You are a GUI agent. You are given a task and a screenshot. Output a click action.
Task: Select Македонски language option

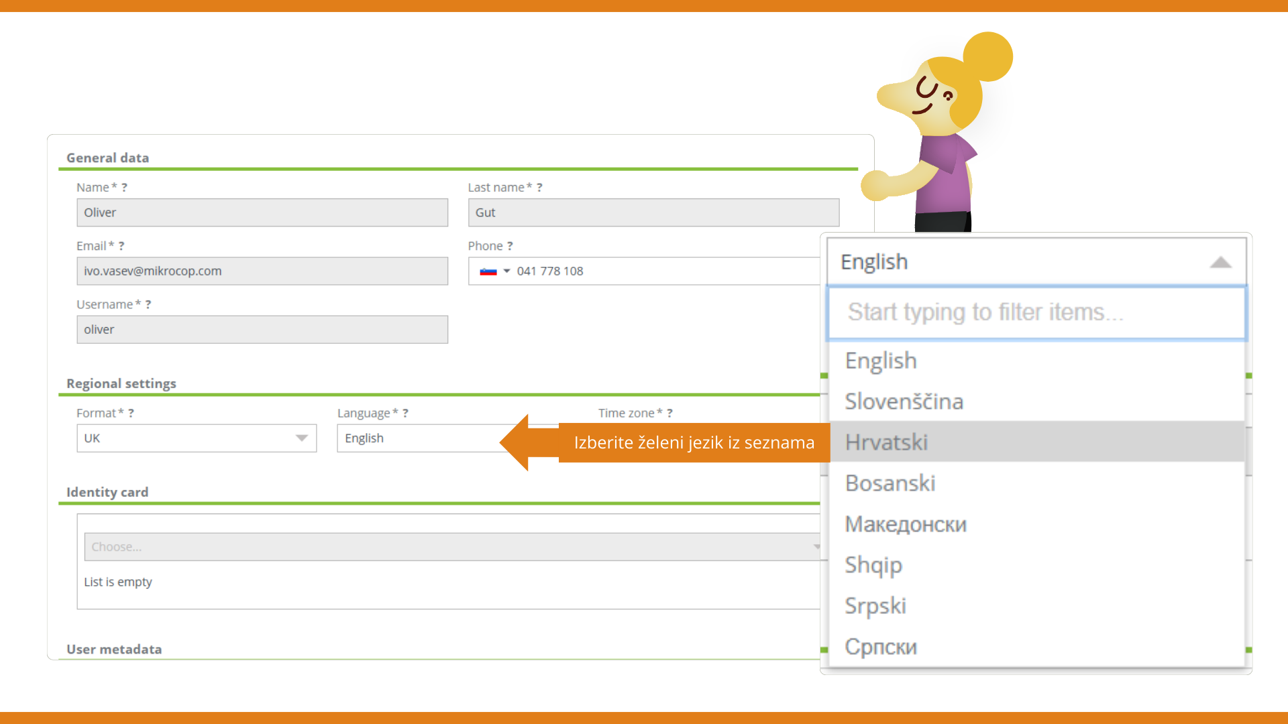pos(905,524)
